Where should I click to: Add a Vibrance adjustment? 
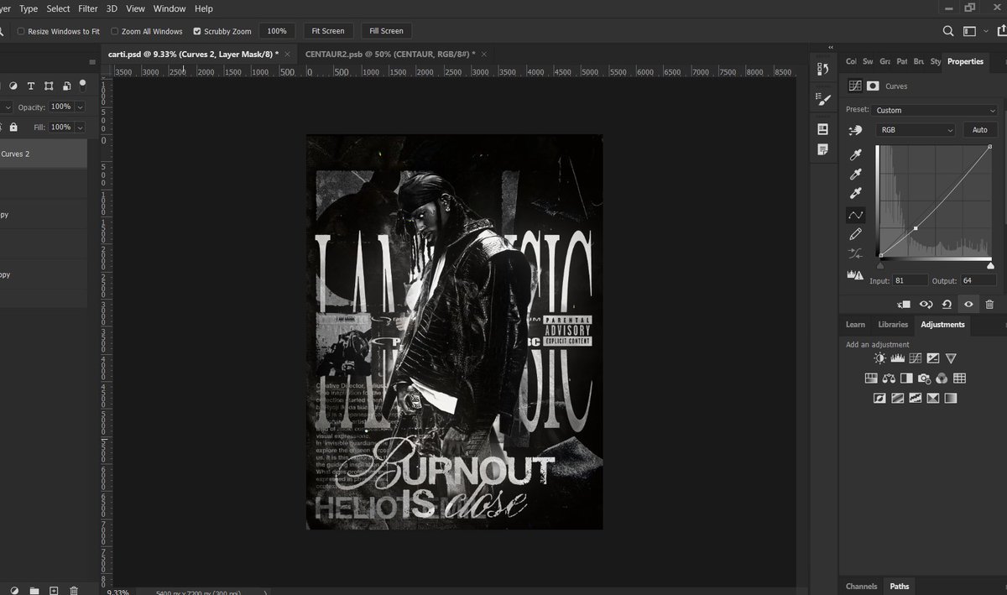pos(951,358)
